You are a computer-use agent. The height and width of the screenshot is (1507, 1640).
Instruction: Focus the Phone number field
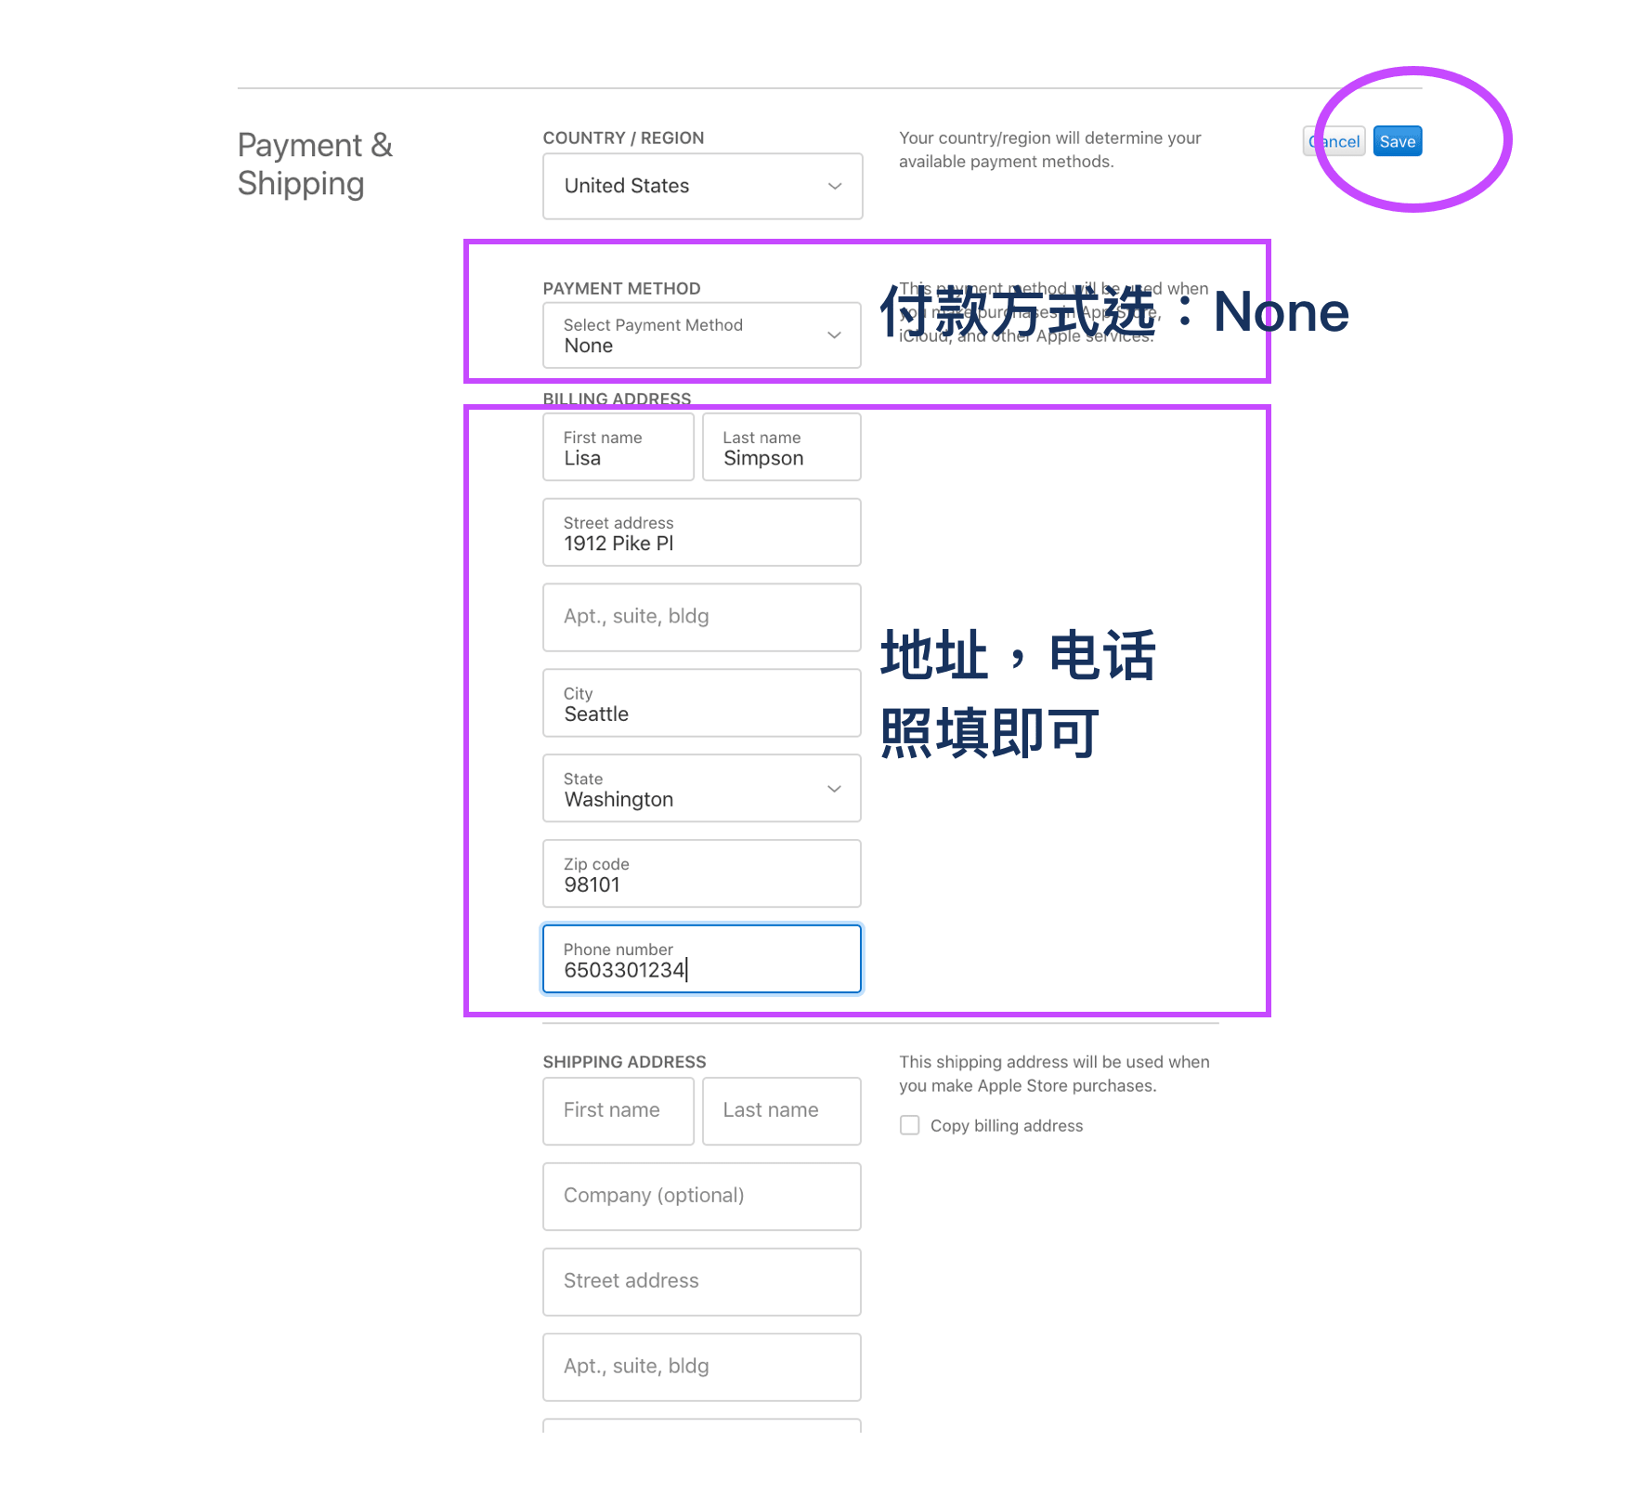pyautogui.click(x=702, y=960)
